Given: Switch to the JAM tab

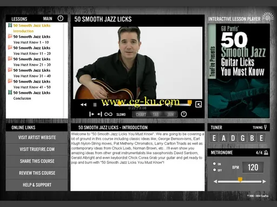Looking at the screenshot, I should click(170, 114).
